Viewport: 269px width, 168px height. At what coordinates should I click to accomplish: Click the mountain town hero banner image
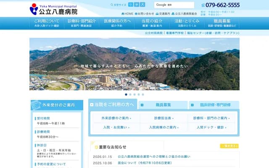click(x=134, y=64)
